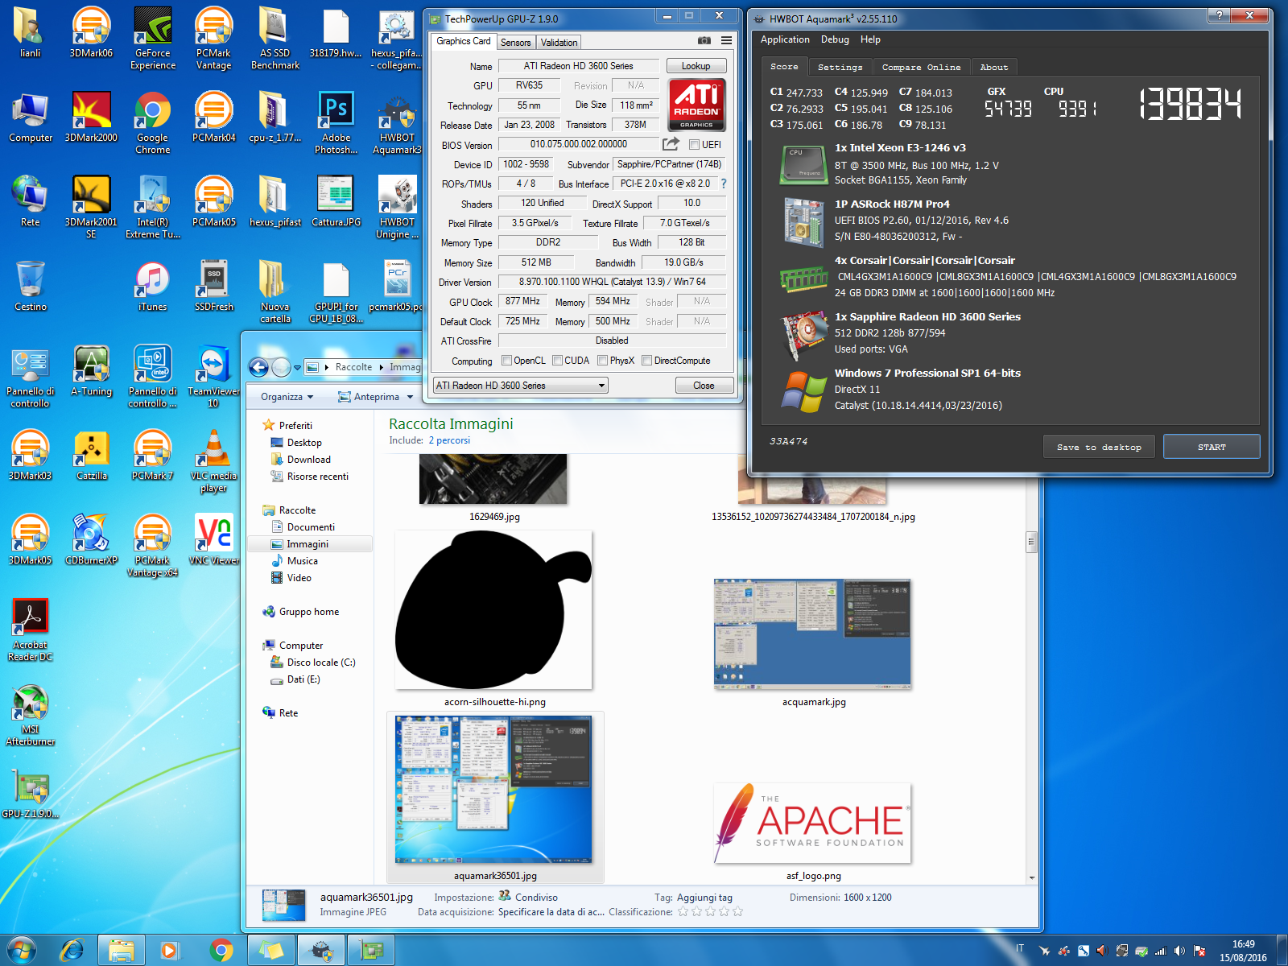The width and height of the screenshot is (1288, 966).
Task: Select the Cestino recycle bin icon
Action: (31, 287)
